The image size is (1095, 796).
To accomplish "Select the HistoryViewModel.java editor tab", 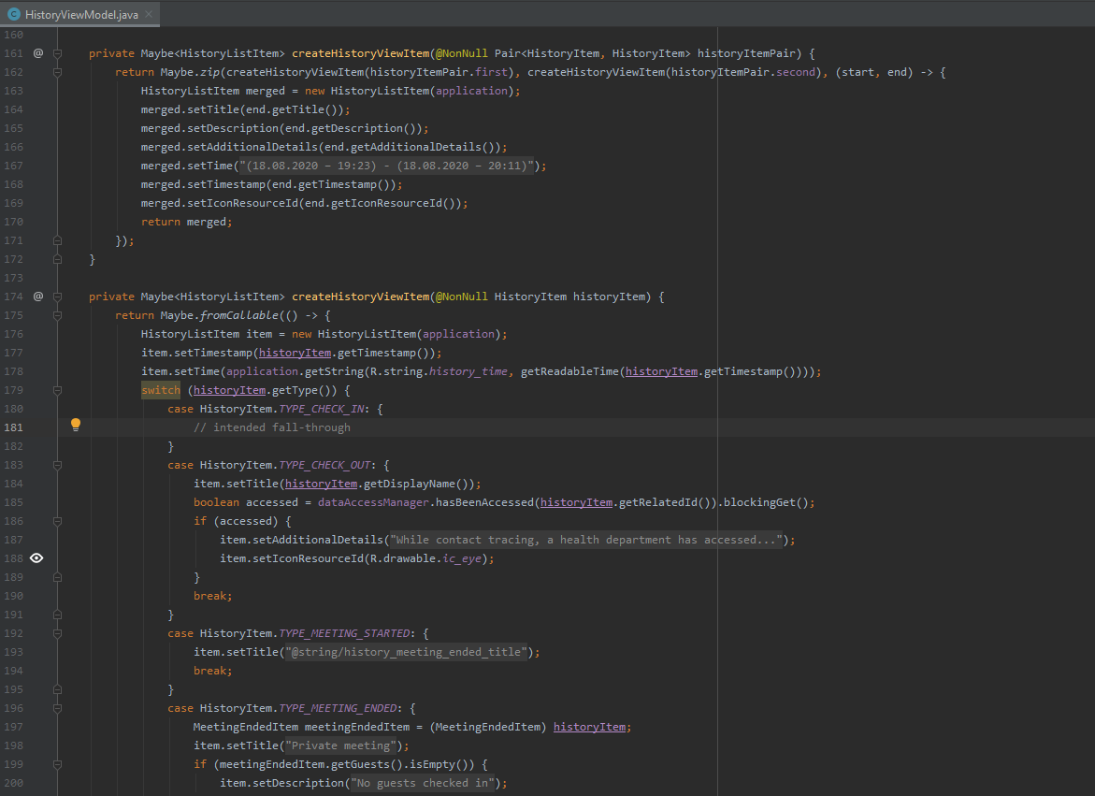I will coord(80,14).
